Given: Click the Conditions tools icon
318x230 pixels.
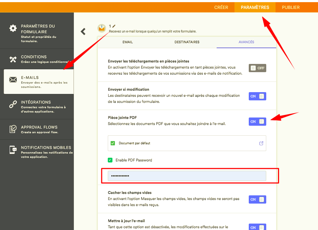Looking at the screenshot, I should click(13, 59).
